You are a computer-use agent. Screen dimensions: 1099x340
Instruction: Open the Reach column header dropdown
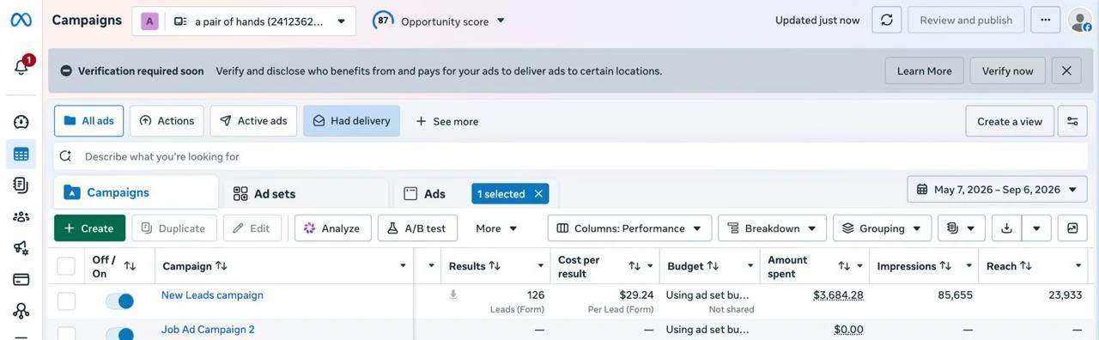tap(1078, 266)
